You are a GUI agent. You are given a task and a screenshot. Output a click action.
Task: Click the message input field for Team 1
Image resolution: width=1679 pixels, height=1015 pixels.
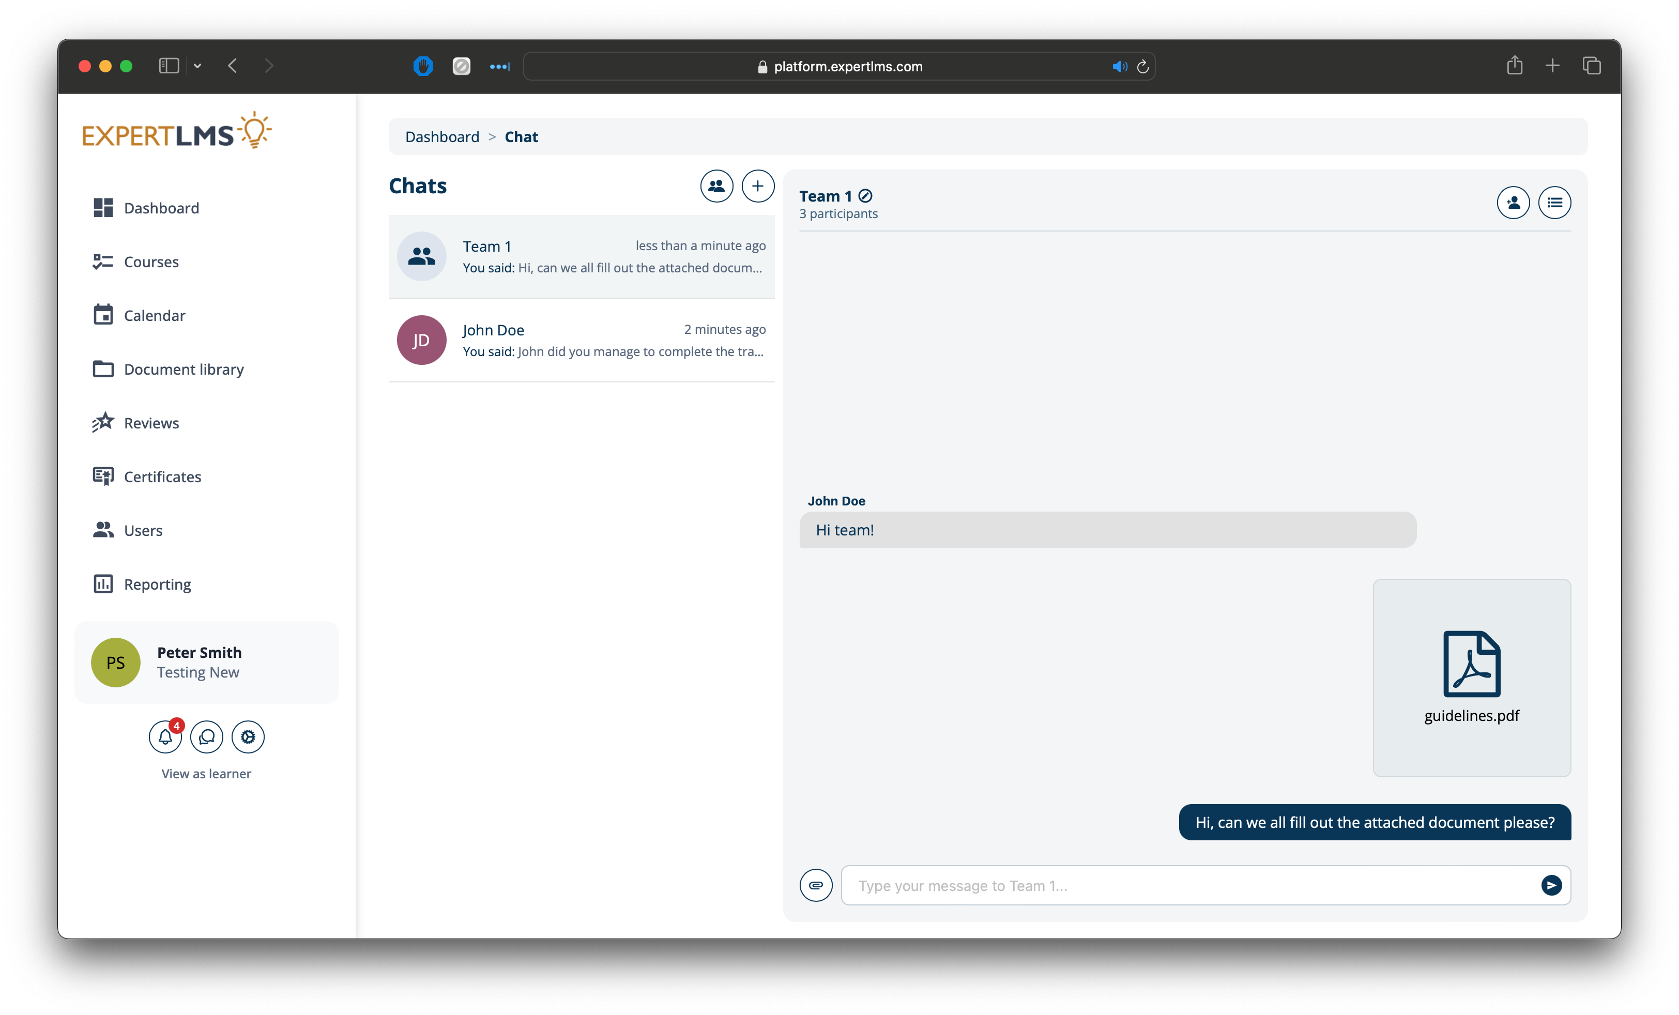point(1186,885)
